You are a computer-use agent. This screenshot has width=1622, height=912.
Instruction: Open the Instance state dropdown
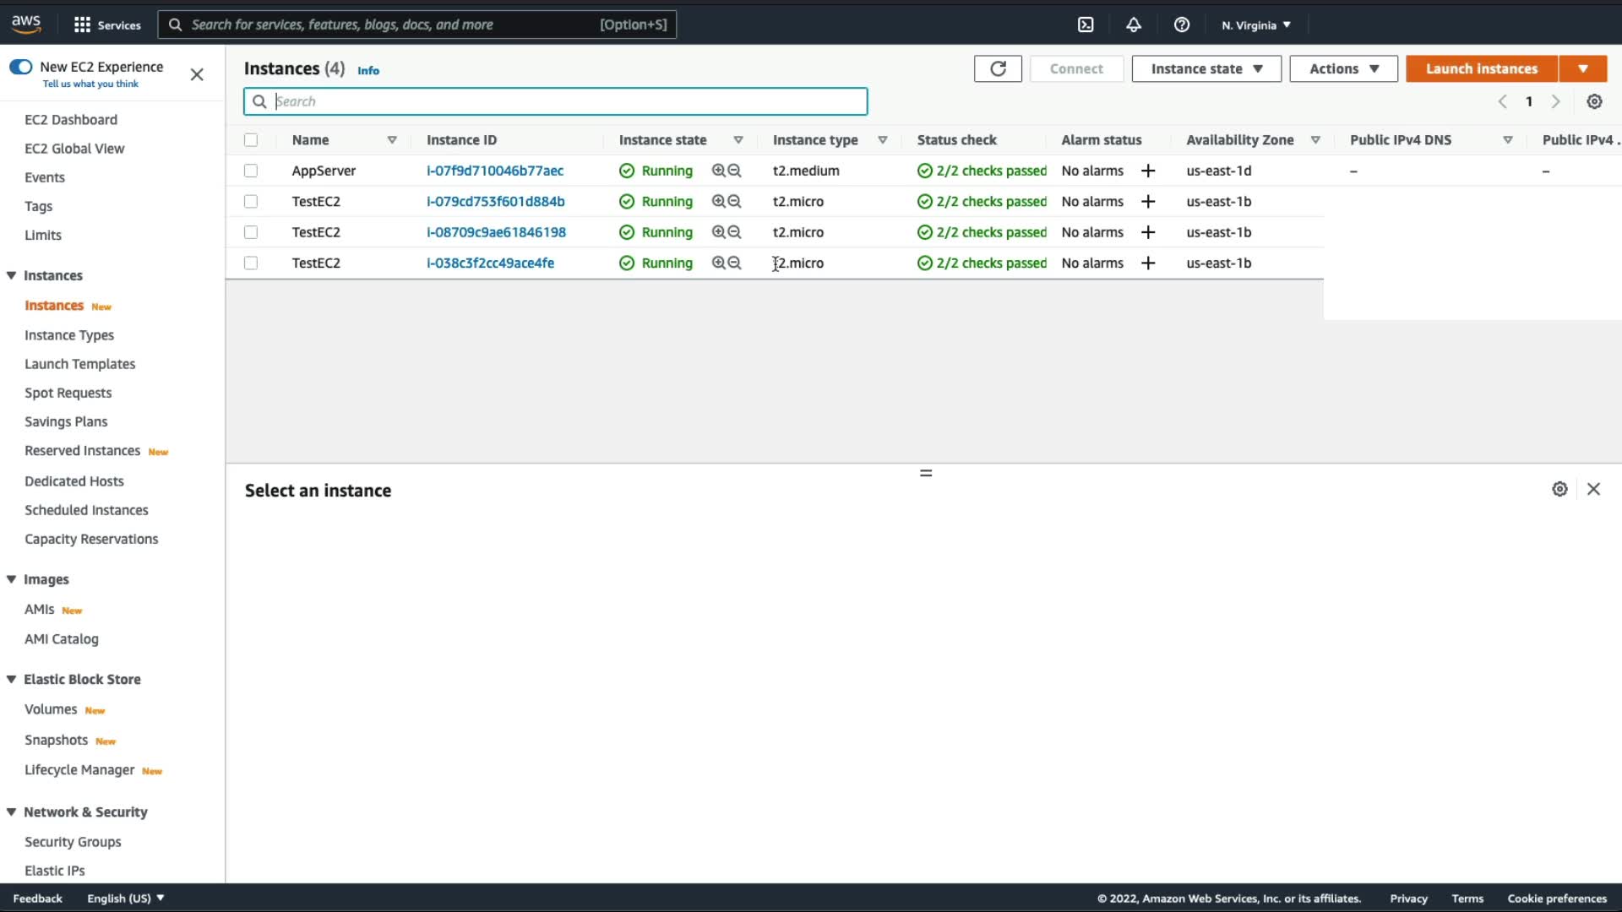point(1206,68)
